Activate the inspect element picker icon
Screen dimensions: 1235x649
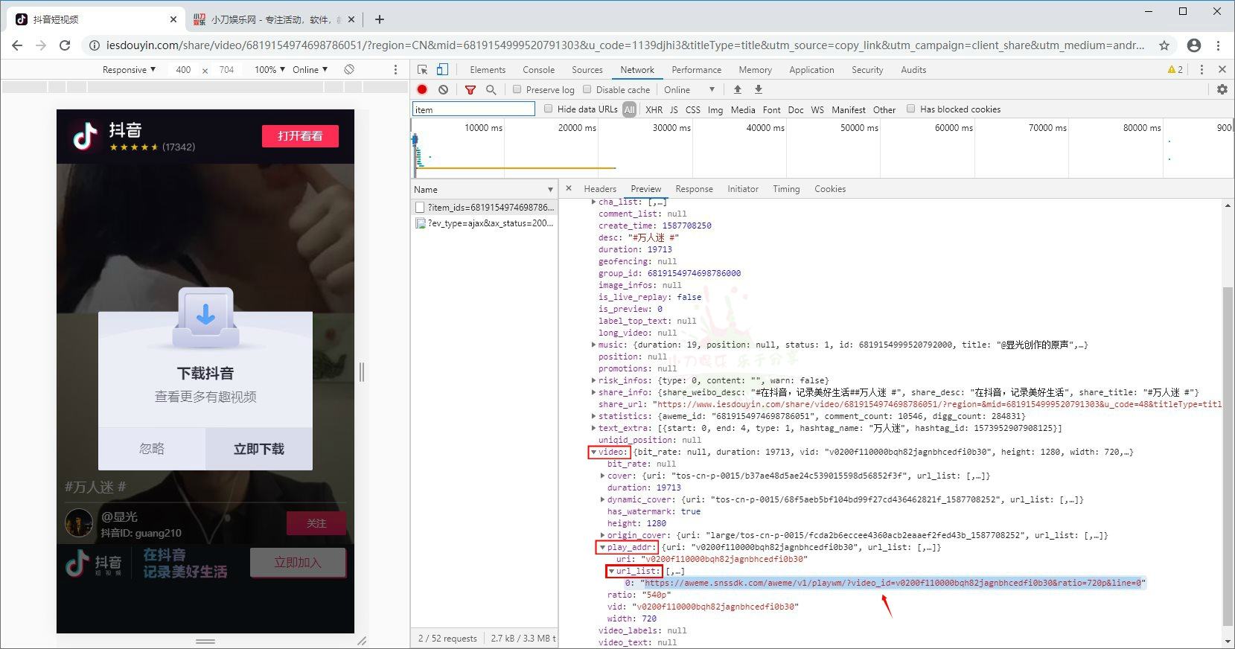(422, 69)
